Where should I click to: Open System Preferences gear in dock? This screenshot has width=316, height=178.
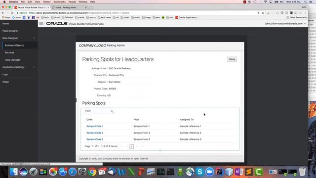[82, 172]
